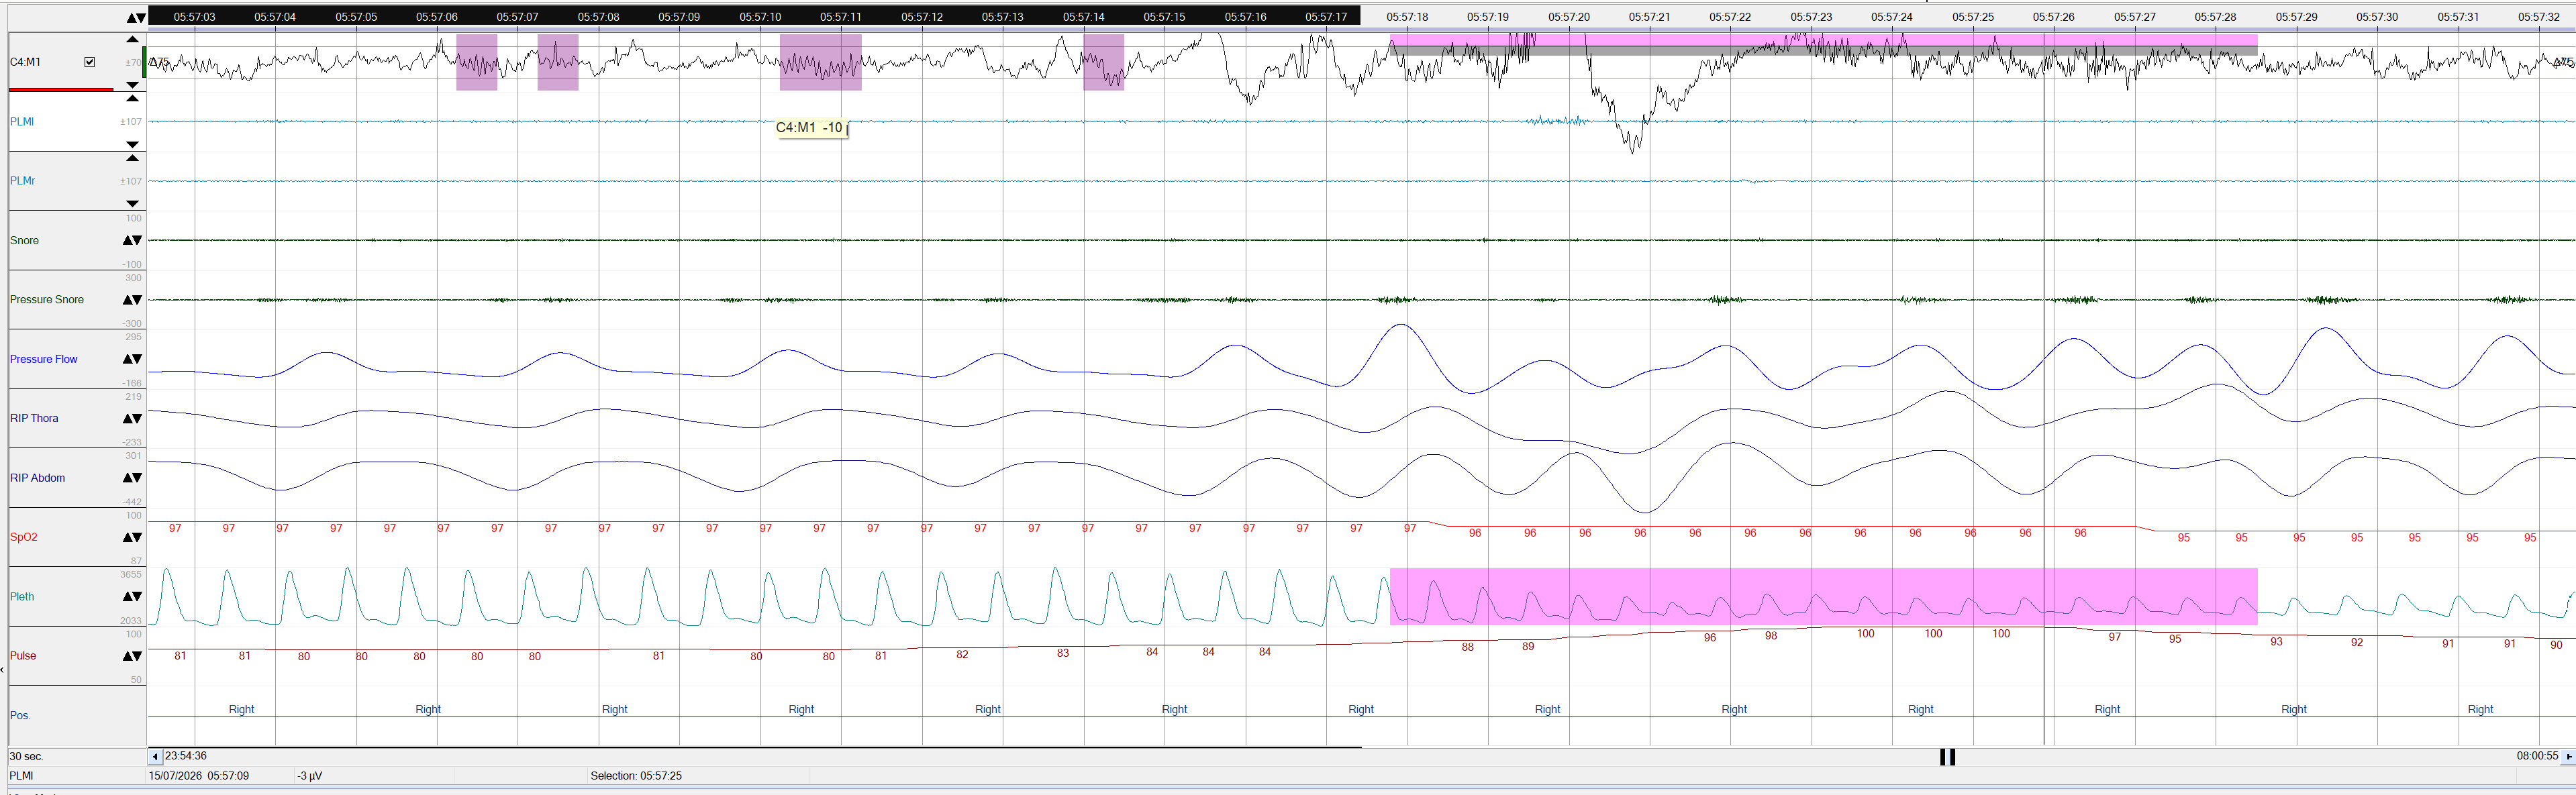Toggle the C4:M1 channel checkbox
2576x795 pixels.
pyautogui.click(x=90, y=62)
